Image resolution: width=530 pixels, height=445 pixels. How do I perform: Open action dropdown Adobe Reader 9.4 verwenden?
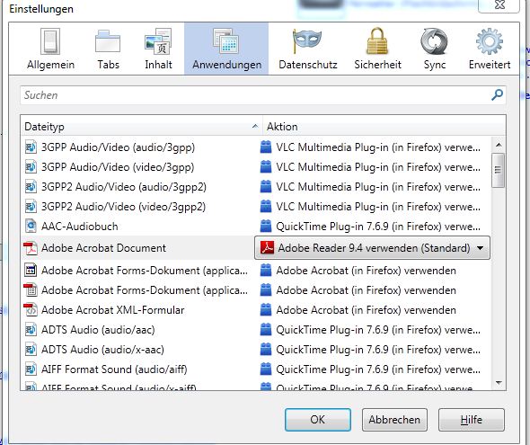coord(372,248)
